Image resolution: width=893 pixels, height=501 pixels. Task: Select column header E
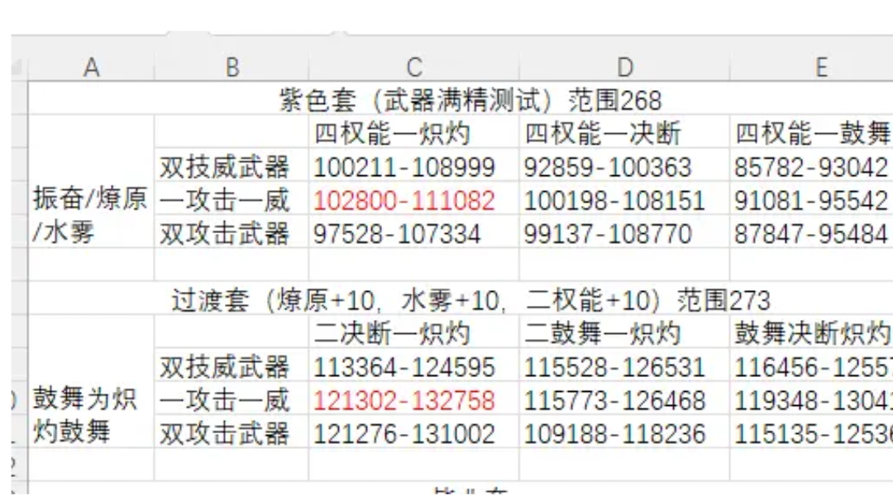tap(821, 69)
